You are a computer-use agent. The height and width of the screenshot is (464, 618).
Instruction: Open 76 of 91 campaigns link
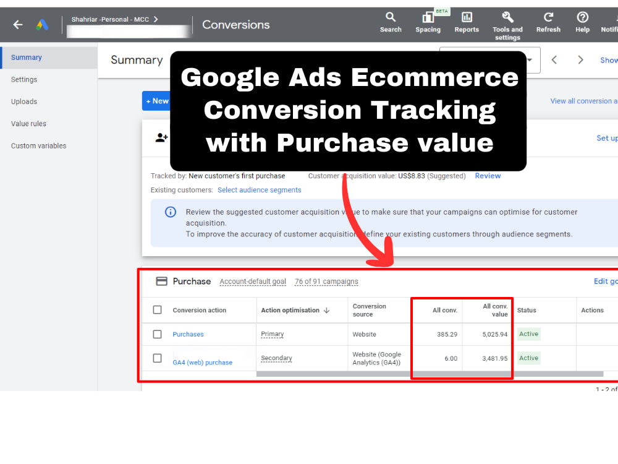tap(326, 281)
